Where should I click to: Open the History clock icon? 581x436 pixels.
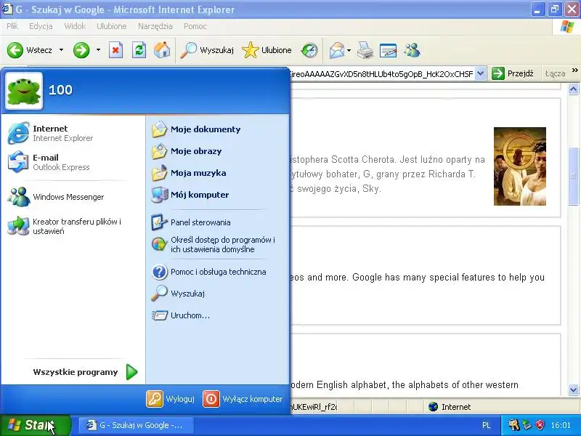pos(309,50)
